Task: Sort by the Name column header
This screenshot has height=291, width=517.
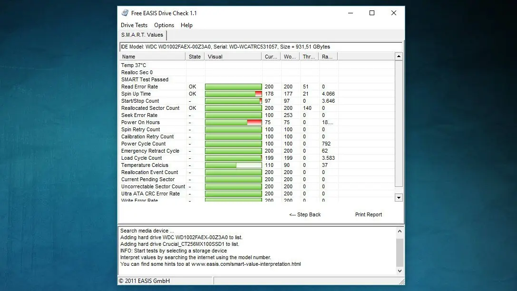Action: click(x=152, y=57)
